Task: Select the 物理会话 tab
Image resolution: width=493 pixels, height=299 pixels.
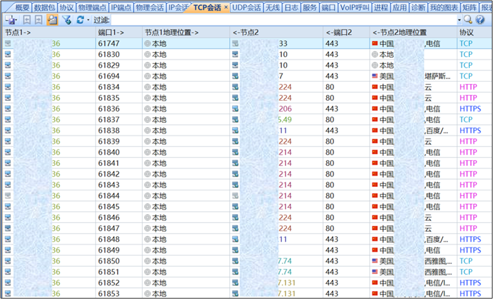Action: (150, 7)
